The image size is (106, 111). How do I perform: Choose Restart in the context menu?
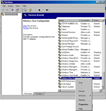(81, 91)
